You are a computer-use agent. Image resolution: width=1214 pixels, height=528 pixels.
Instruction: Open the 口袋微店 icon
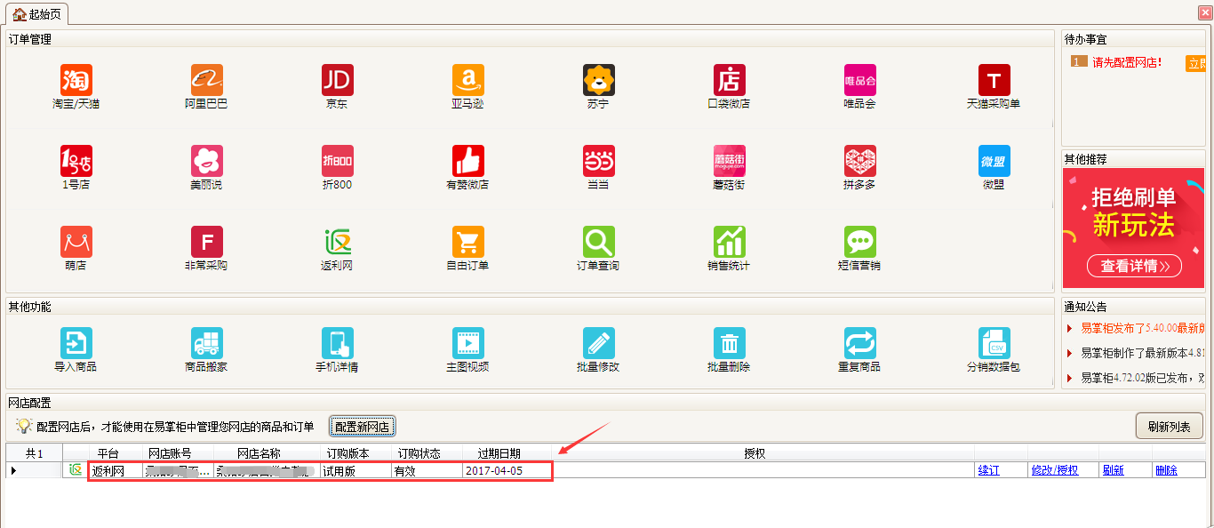pyautogui.click(x=729, y=80)
